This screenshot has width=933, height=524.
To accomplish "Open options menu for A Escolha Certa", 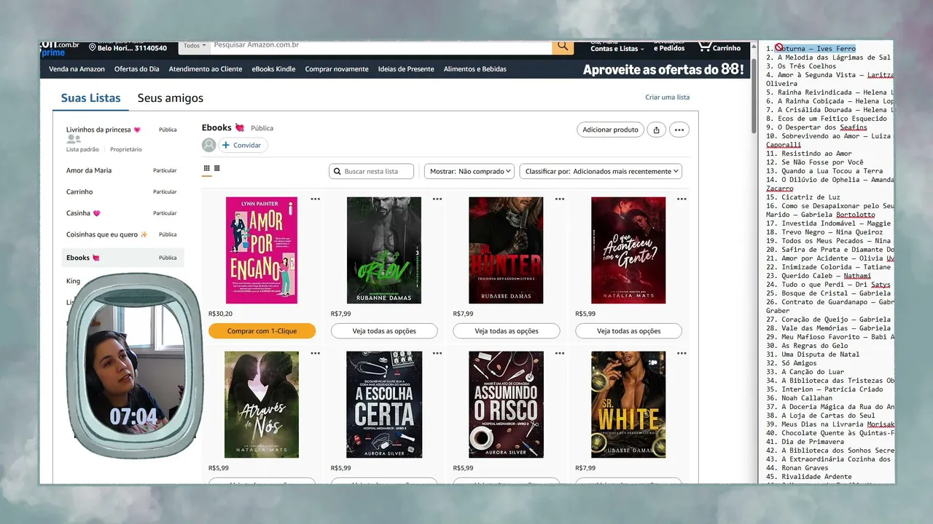I will click(x=437, y=353).
